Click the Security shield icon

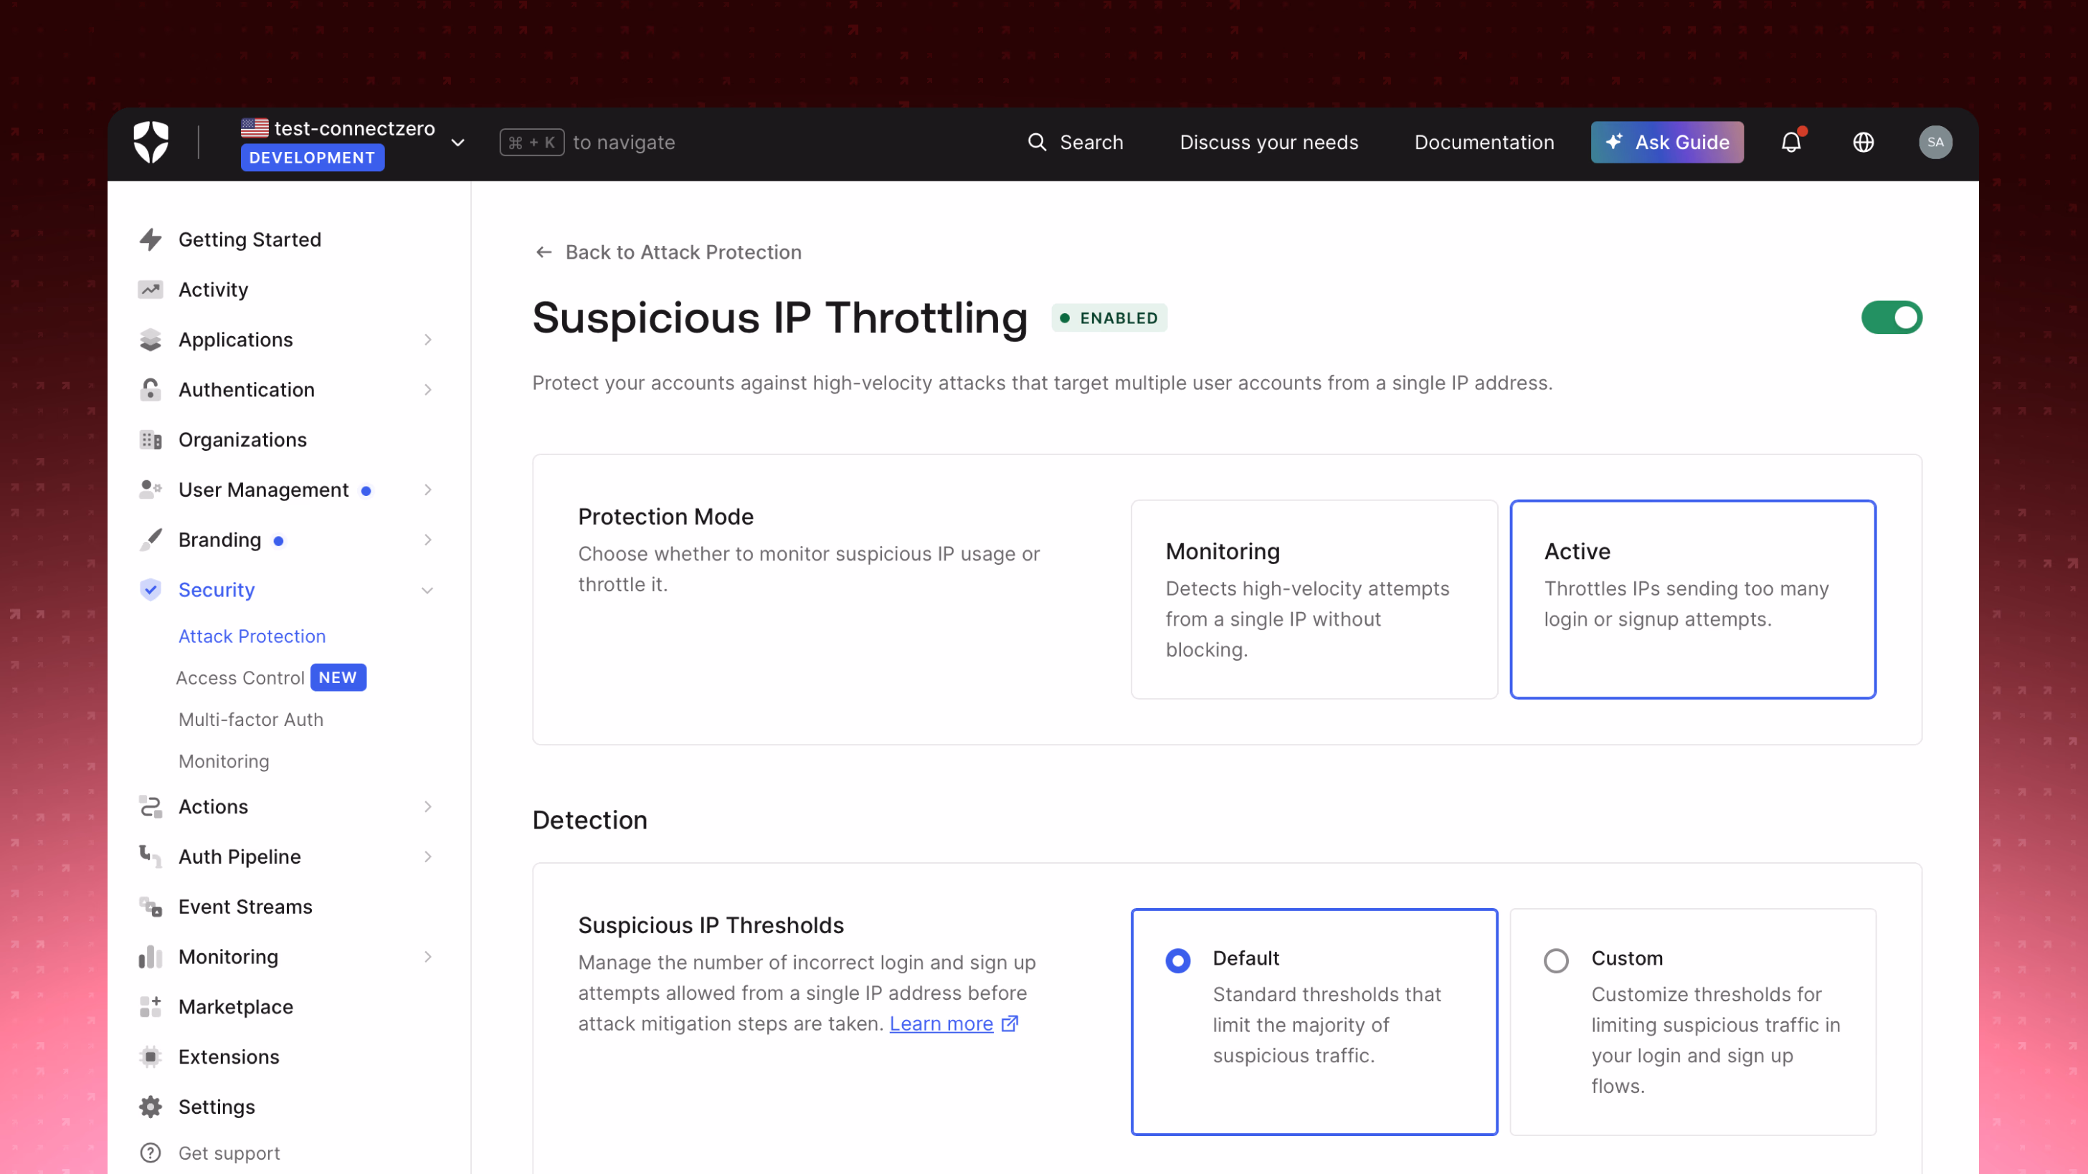pos(150,590)
